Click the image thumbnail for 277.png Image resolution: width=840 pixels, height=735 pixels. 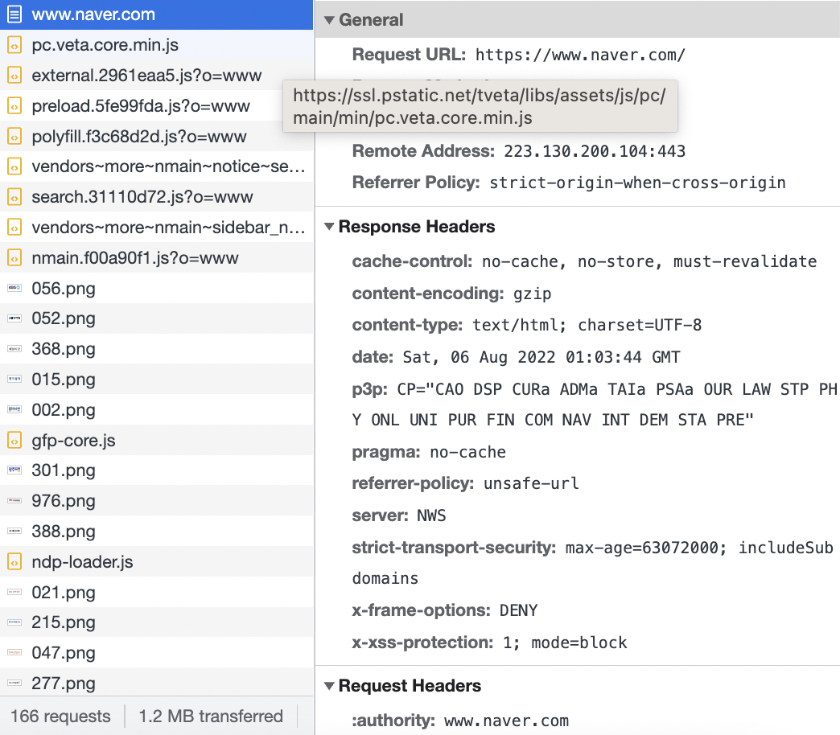[14, 683]
